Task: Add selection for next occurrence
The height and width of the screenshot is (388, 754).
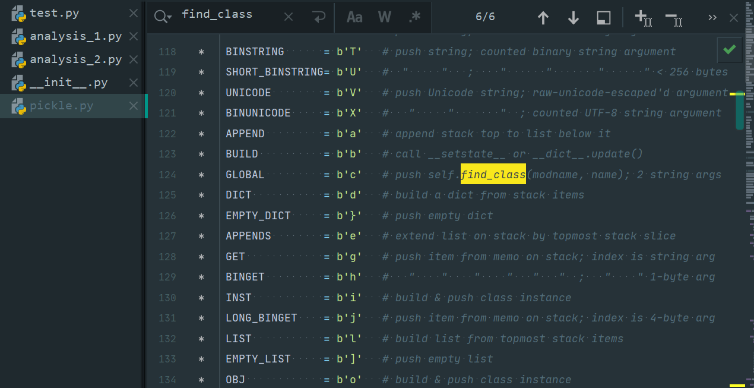Action: click(x=644, y=18)
